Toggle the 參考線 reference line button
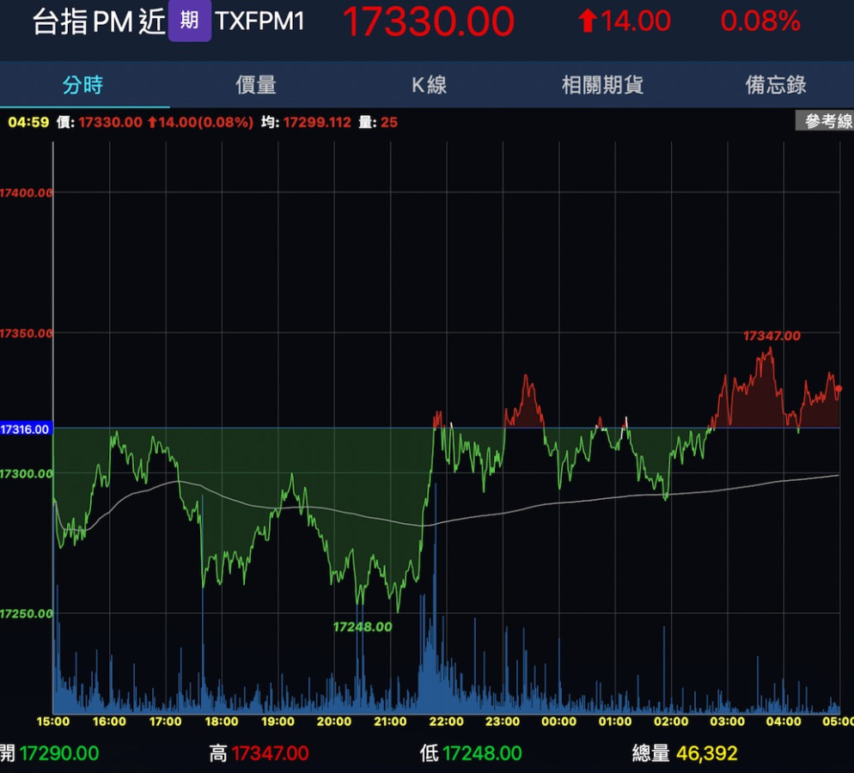The image size is (854, 773). [x=827, y=122]
